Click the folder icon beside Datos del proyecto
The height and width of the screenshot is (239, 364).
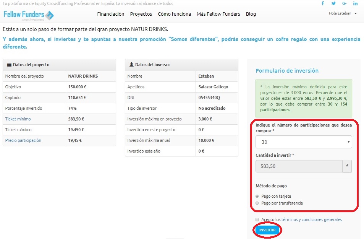[10, 65]
